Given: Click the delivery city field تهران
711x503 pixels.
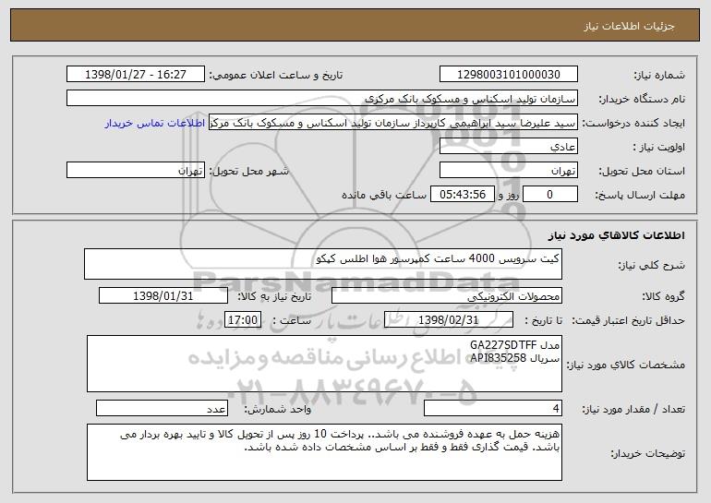Looking at the screenshot, I should tap(136, 171).
